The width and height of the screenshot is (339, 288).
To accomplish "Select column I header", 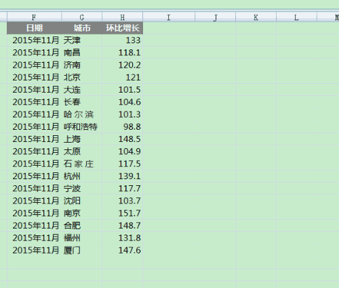I will pos(169,17).
